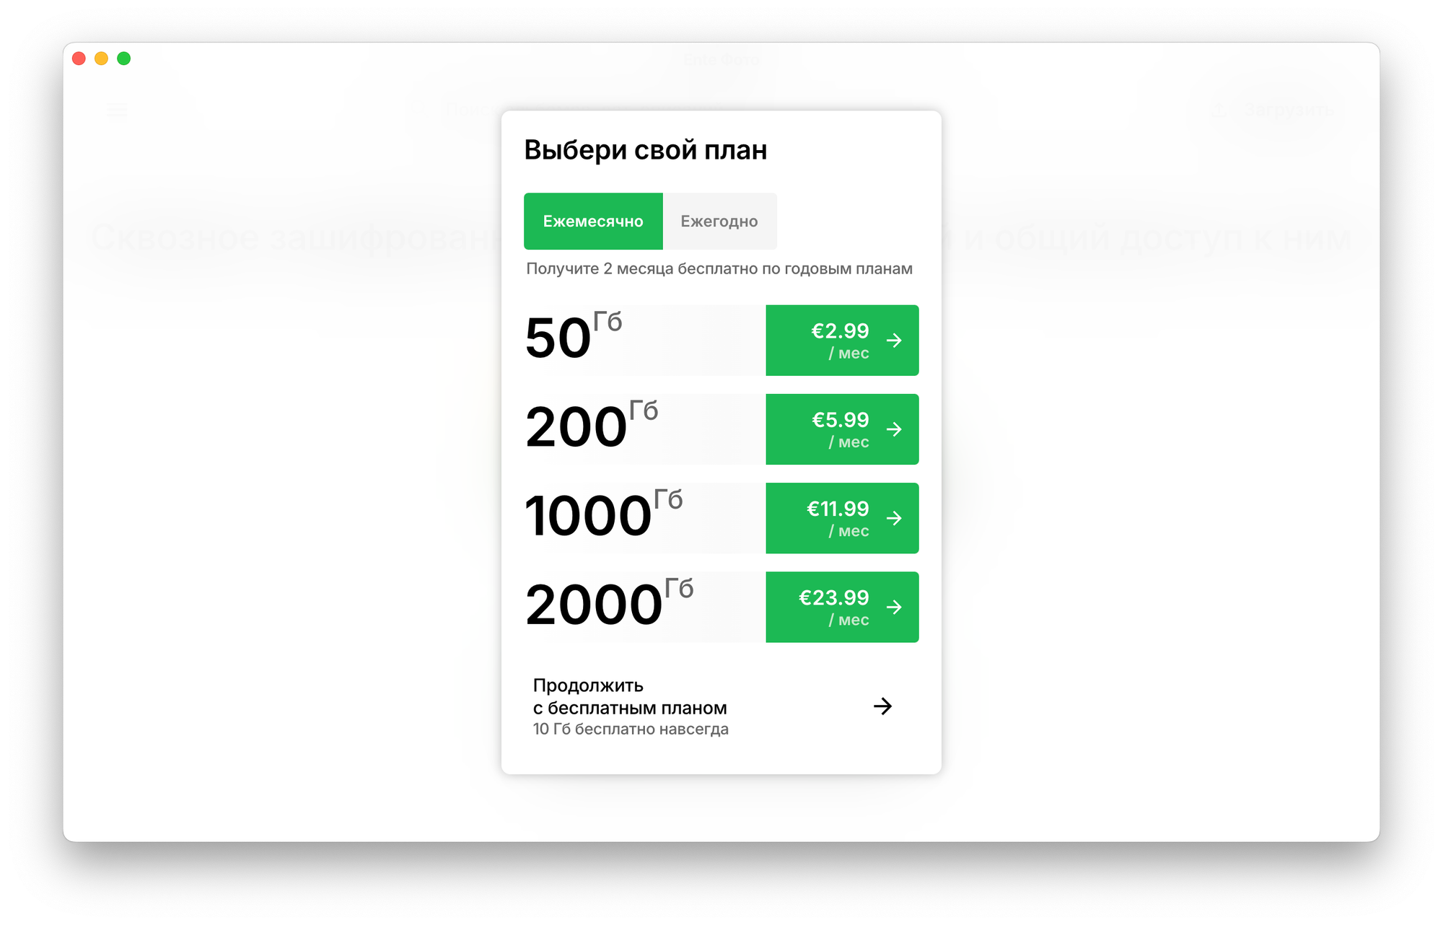
Task: Open the blurred hamburger menu icon
Action: (x=117, y=111)
